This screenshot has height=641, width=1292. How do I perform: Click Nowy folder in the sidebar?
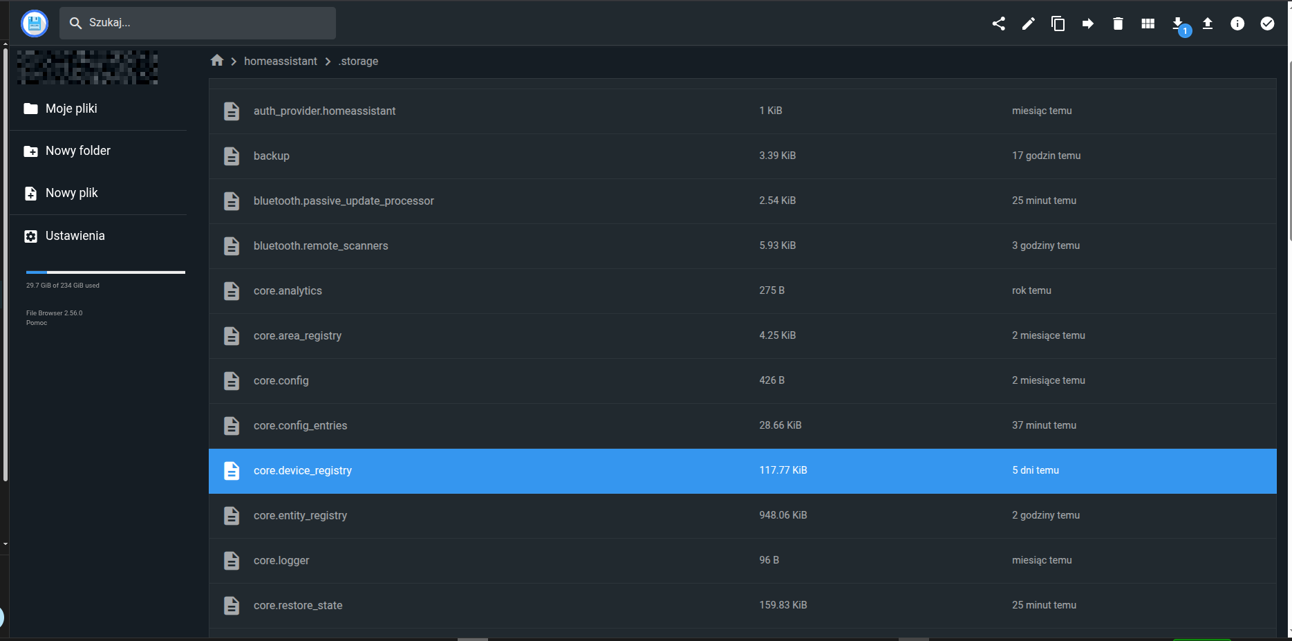pyautogui.click(x=77, y=151)
